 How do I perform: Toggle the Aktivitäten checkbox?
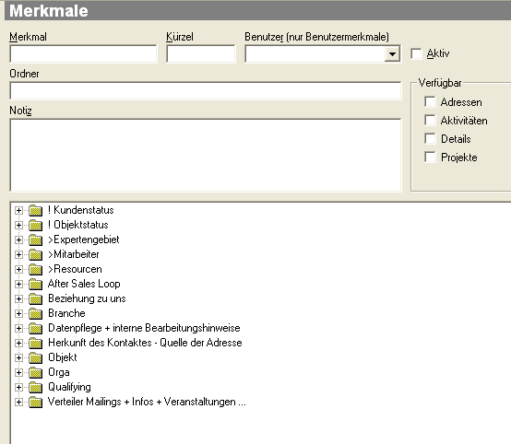point(430,121)
